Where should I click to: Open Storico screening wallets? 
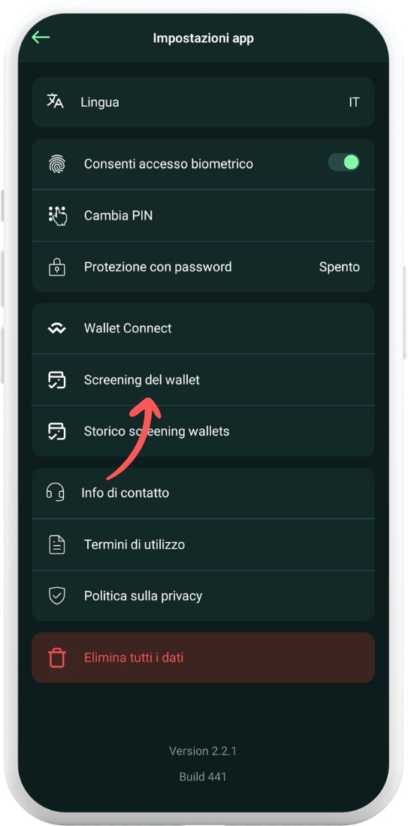click(x=204, y=432)
